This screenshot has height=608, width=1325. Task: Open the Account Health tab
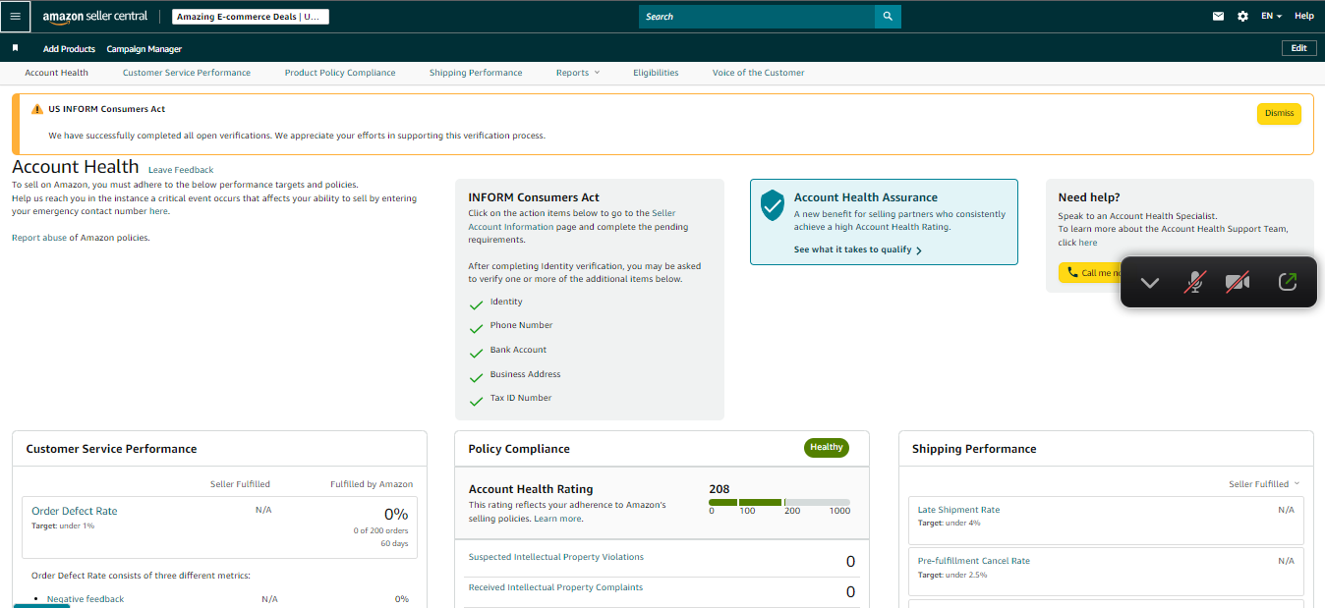coord(56,73)
